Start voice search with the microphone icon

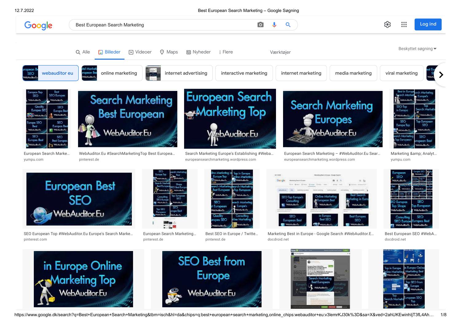pos(274,25)
